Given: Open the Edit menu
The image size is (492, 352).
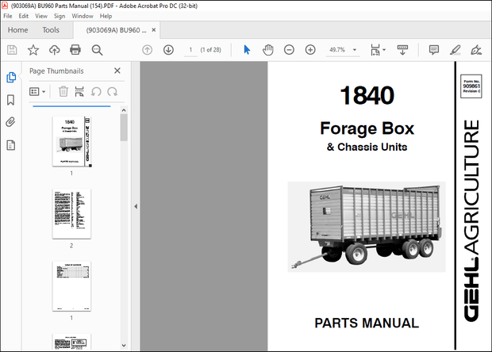Looking at the screenshot, I should (24, 16).
